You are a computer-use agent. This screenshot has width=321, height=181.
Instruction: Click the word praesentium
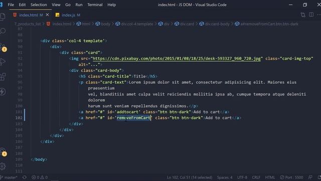tap(101, 88)
